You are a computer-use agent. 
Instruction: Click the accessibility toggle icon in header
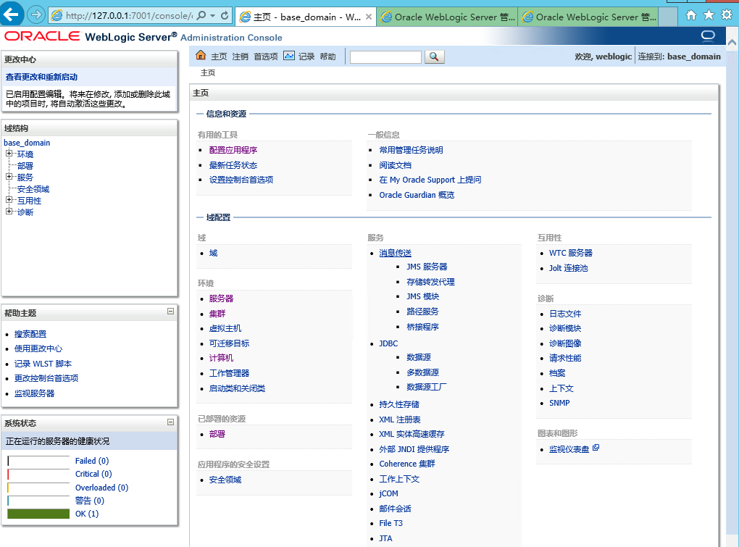click(708, 36)
